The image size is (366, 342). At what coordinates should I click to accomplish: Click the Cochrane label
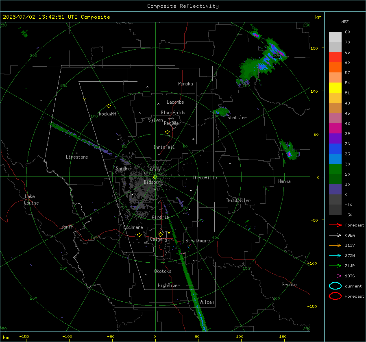[133, 227]
